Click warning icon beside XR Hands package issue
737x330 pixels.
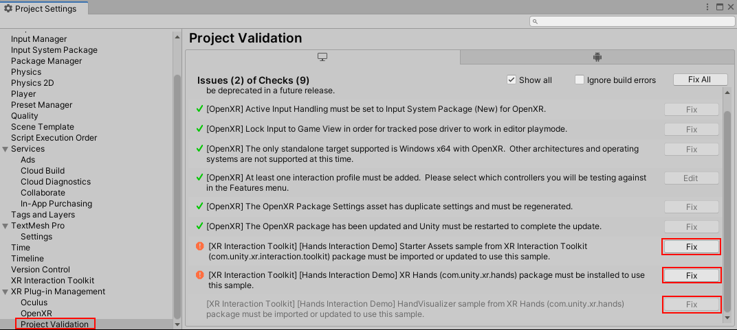tap(200, 275)
